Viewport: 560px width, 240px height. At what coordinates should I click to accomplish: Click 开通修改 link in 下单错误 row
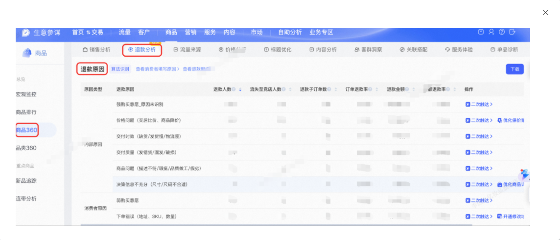tap(511, 217)
